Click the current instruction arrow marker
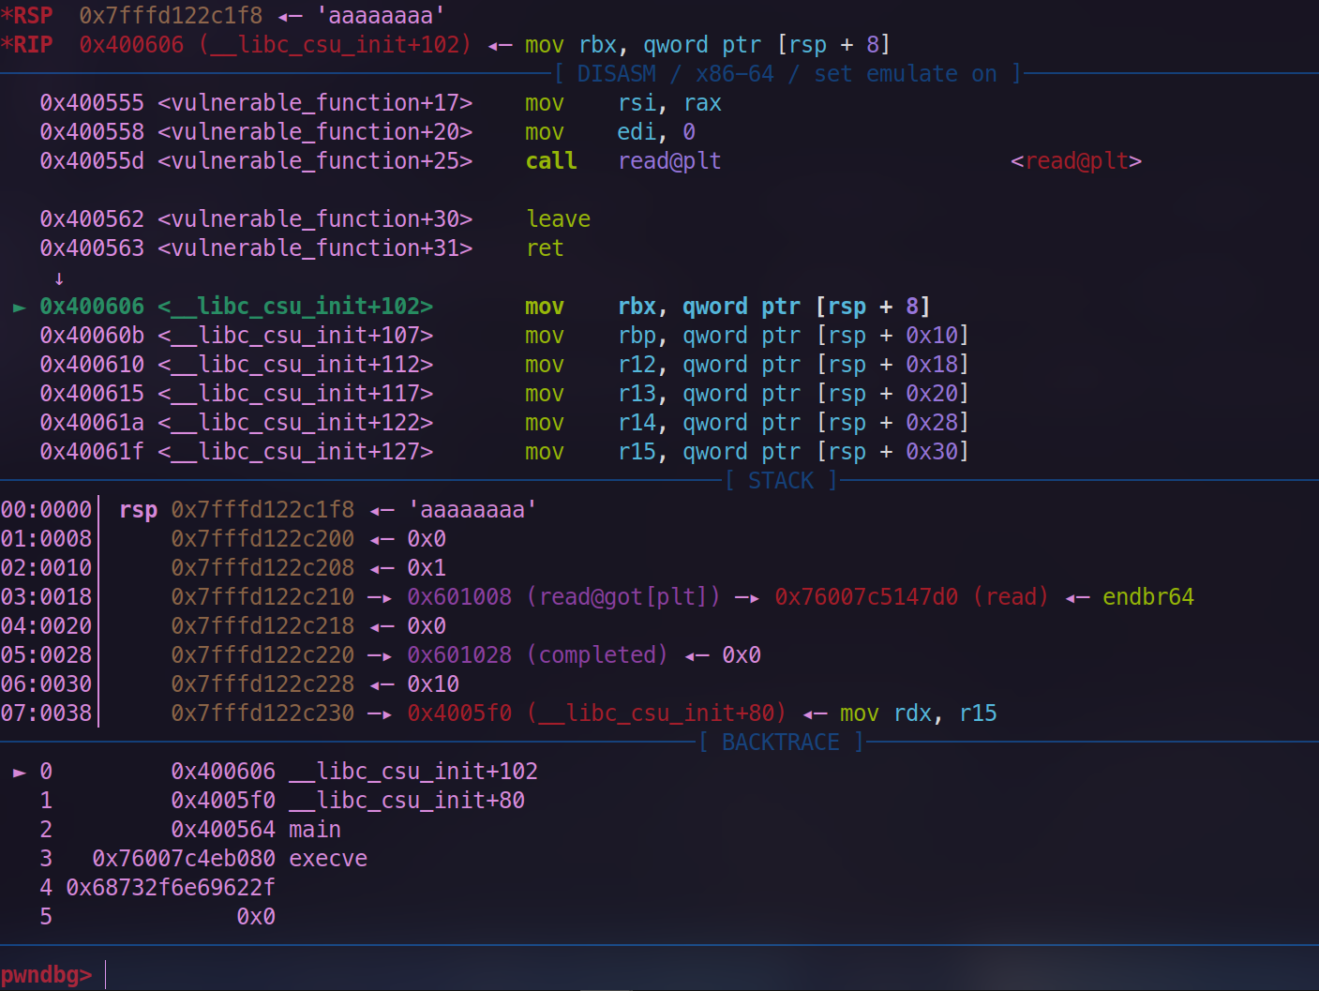 (18, 306)
